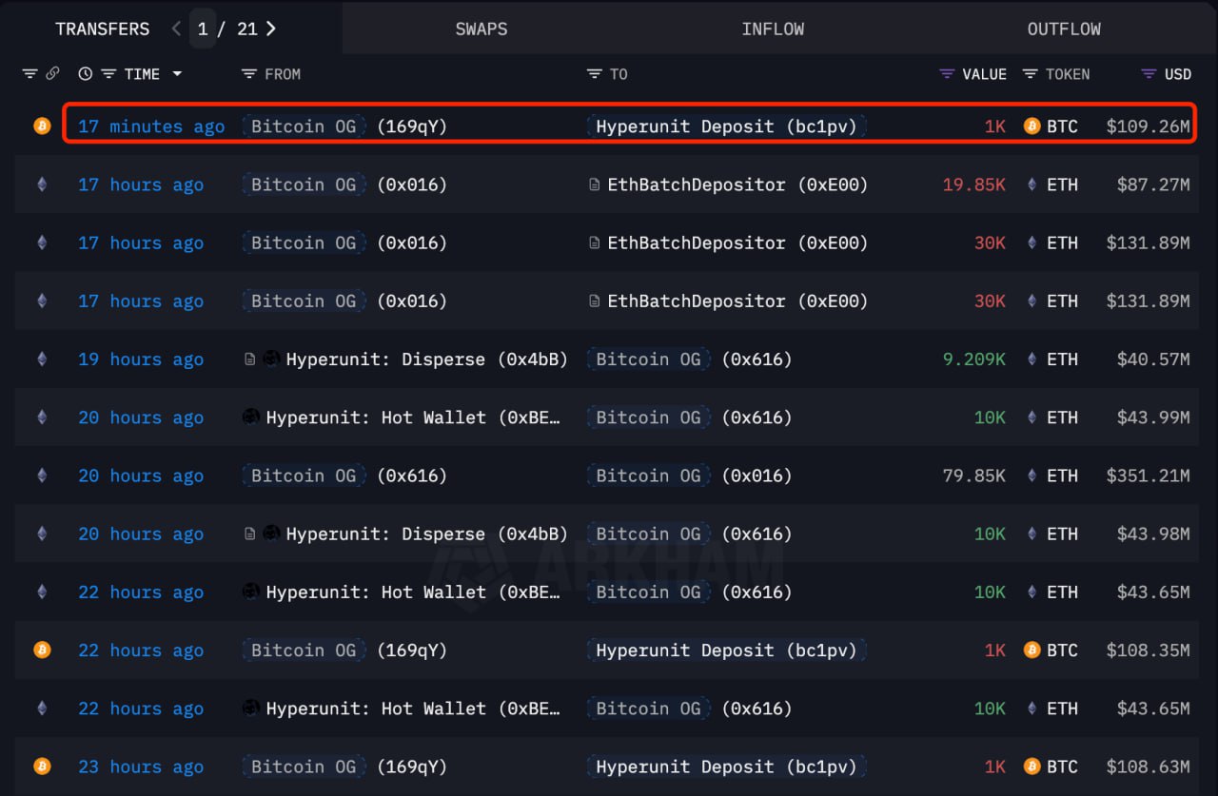Open the '17 minutes ago' transaction link

click(x=151, y=126)
